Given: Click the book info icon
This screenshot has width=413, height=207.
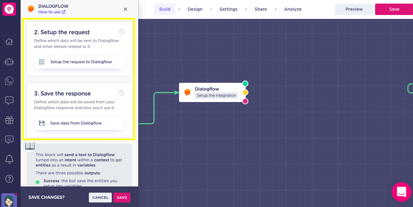Looking at the screenshot, I should click(x=30, y=146).
